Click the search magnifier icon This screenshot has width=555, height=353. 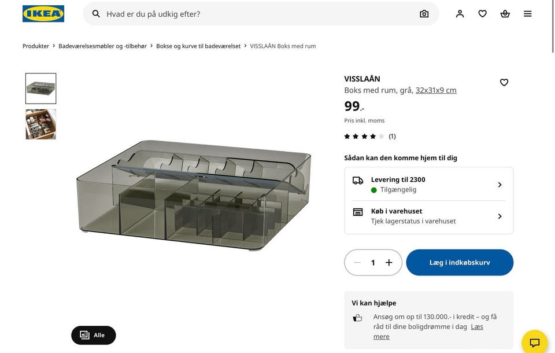[96, 14]
